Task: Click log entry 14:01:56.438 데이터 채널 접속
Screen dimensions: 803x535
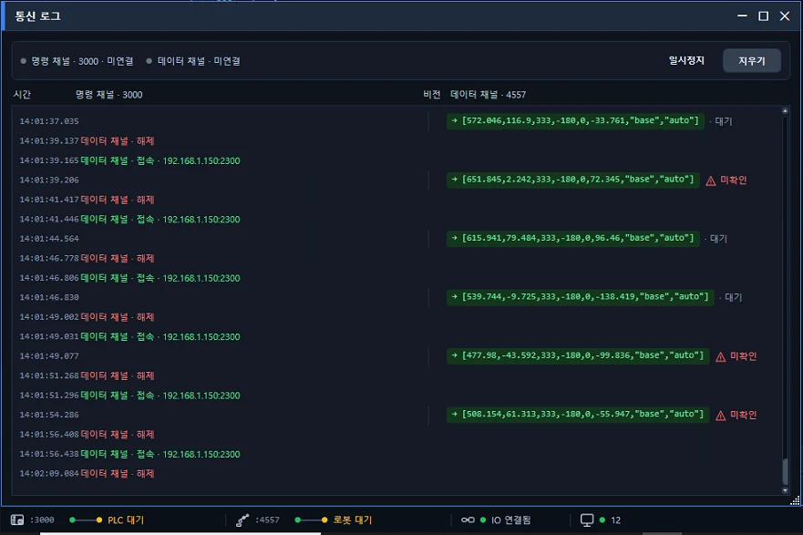Action: (129, 454)
